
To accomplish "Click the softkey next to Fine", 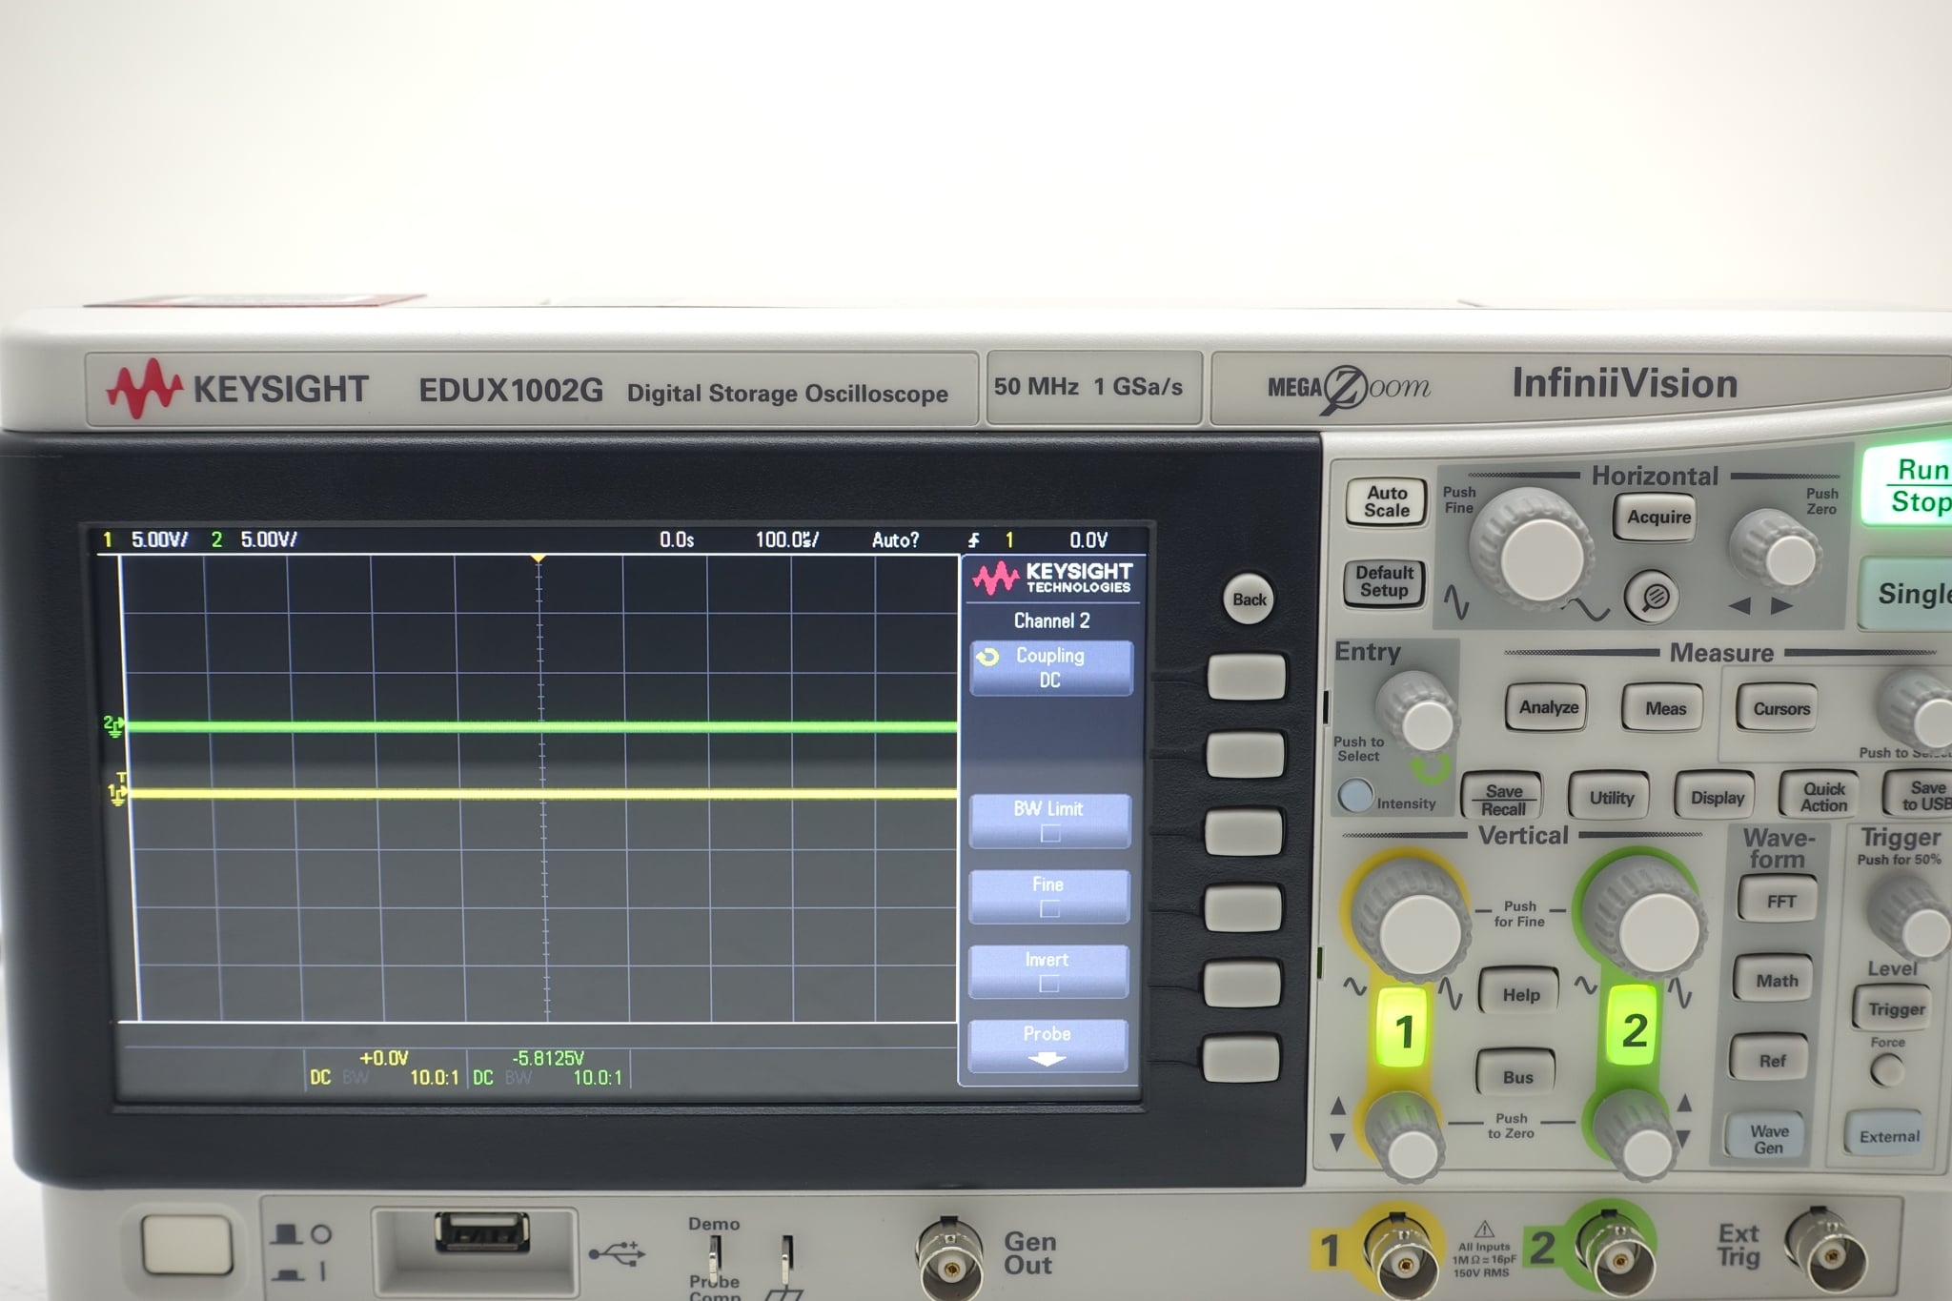I will (1243, 906).
